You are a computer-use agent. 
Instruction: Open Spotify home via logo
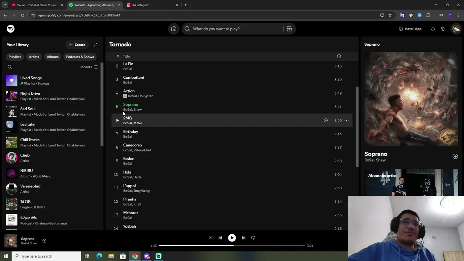click(x=11, y=29)
